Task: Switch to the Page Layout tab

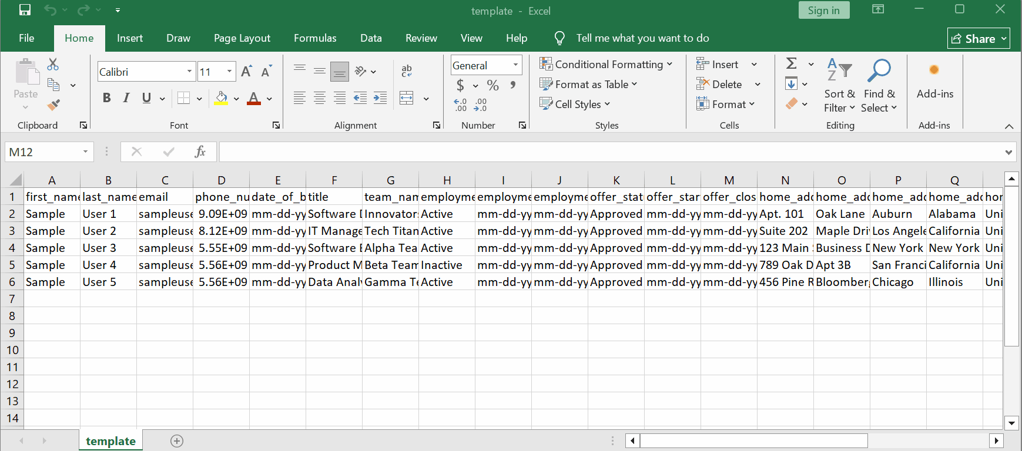Action: click(242, 38)
